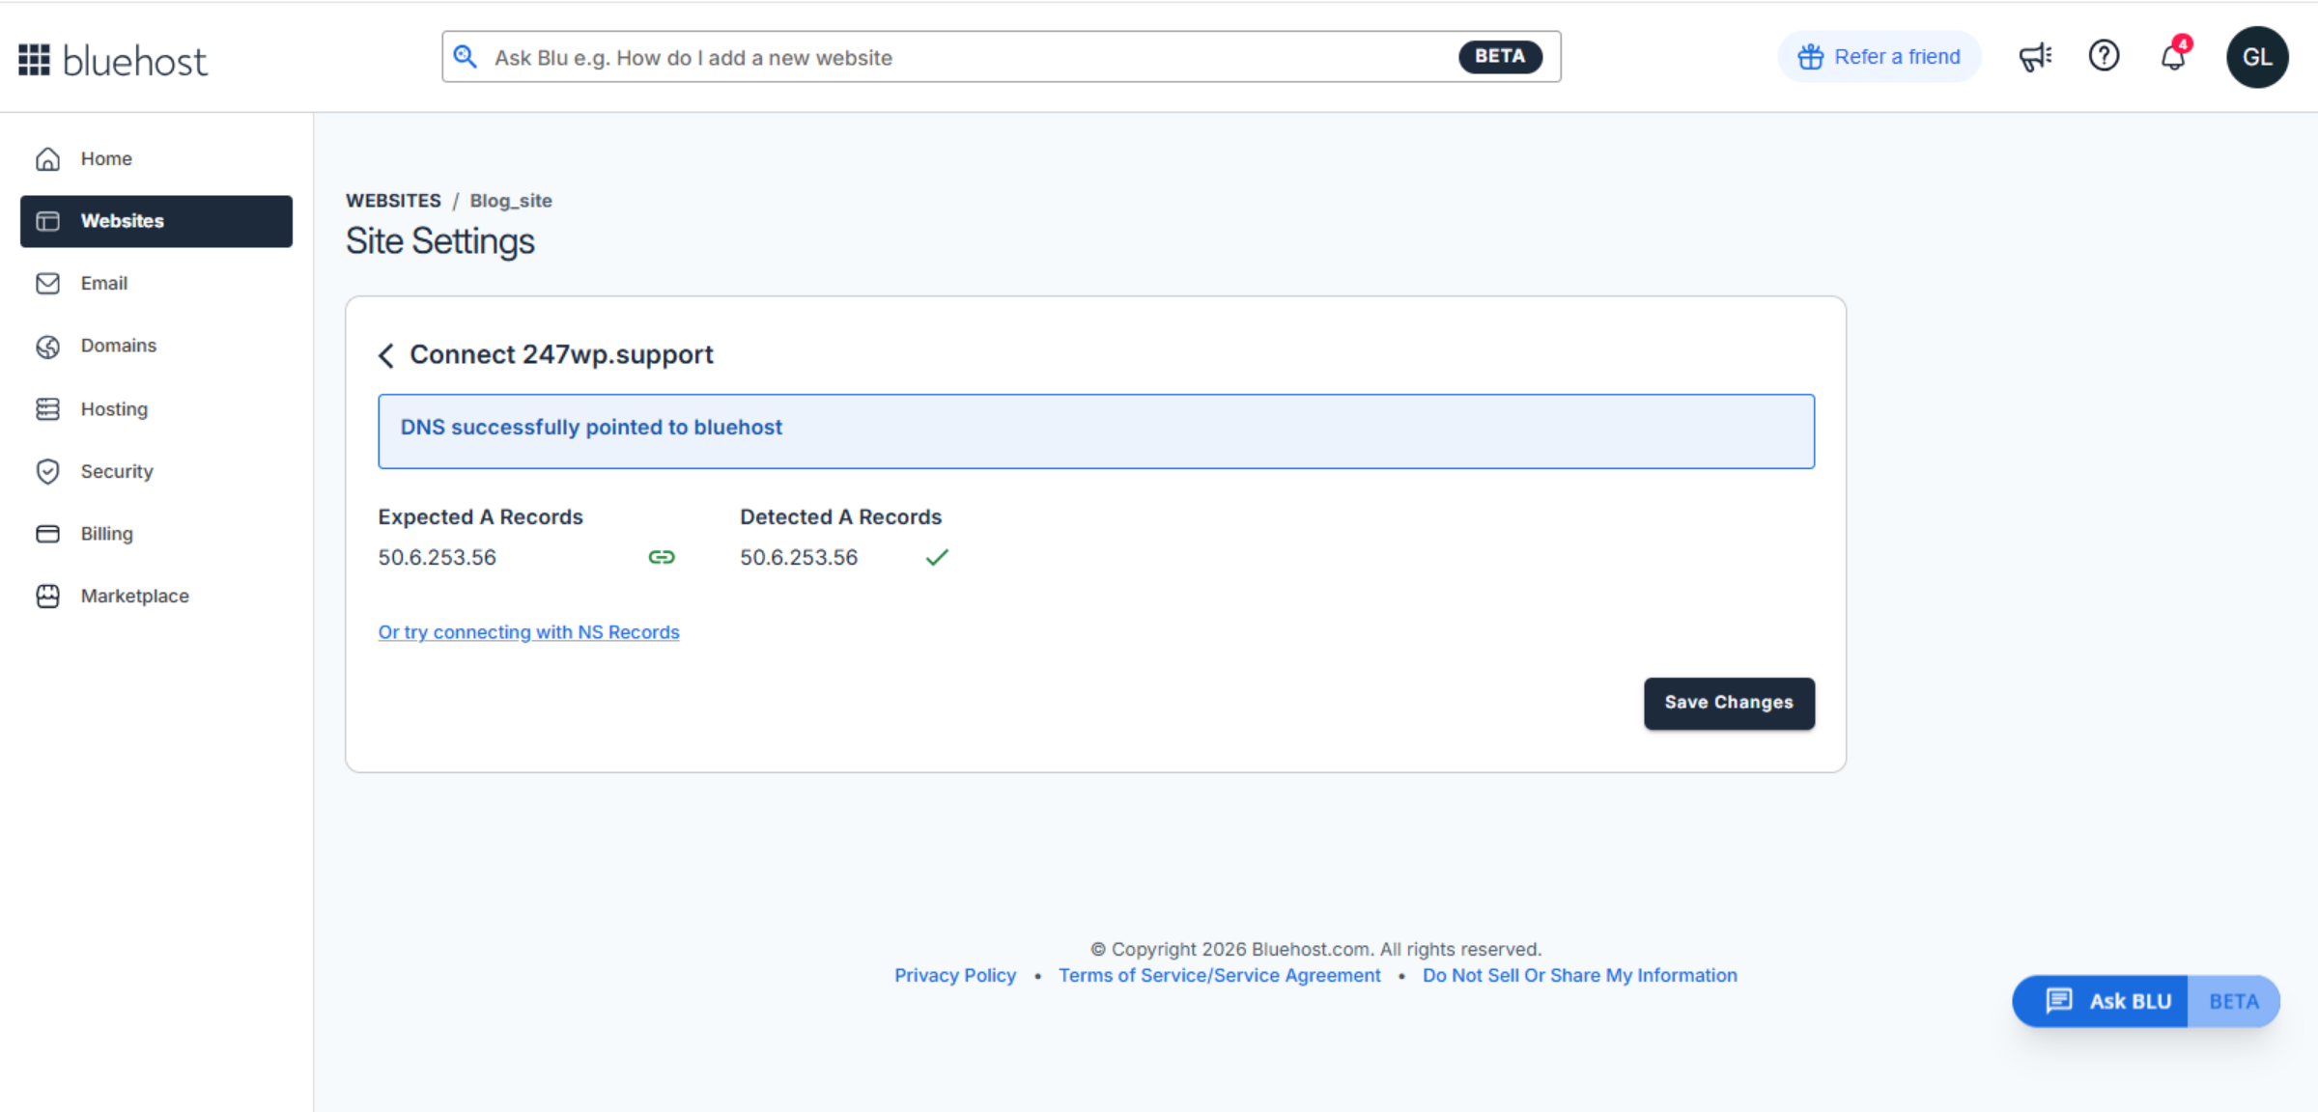Open Or try connecting with NS Records
The width and height of the screenshot is (2318, 1112).
[x=528, y=631]
